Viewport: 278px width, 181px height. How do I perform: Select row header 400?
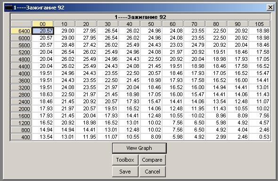pos(21,137)
